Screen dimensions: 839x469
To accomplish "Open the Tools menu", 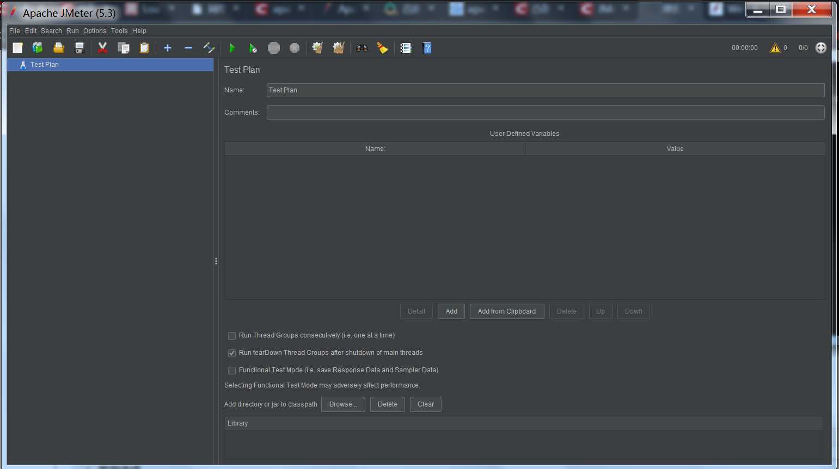I will pyautogui.click(x=119, y=31).
